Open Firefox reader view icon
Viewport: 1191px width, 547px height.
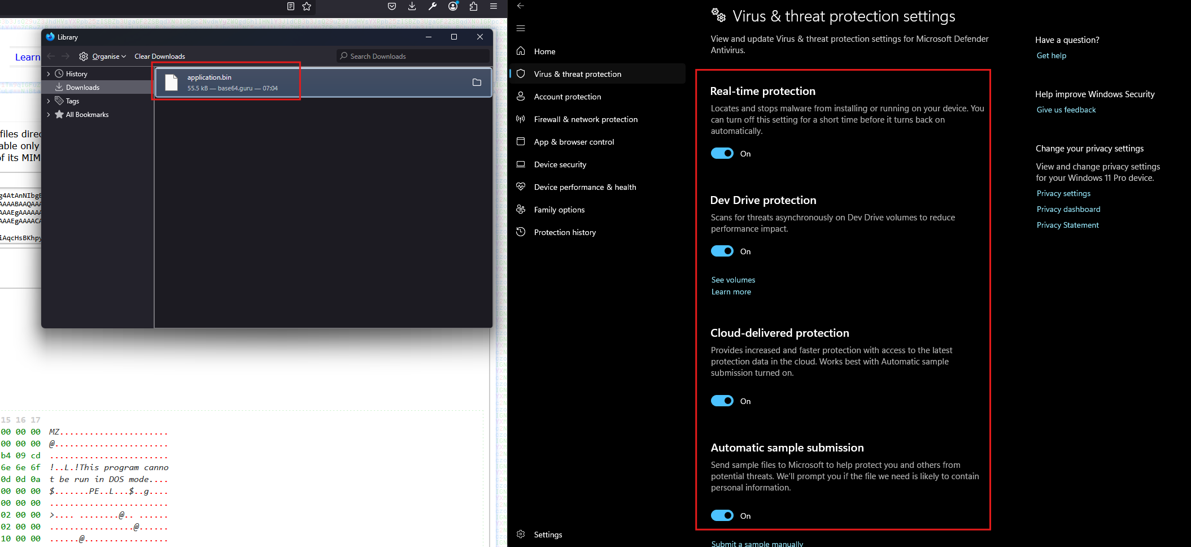(x=291, y=6)
